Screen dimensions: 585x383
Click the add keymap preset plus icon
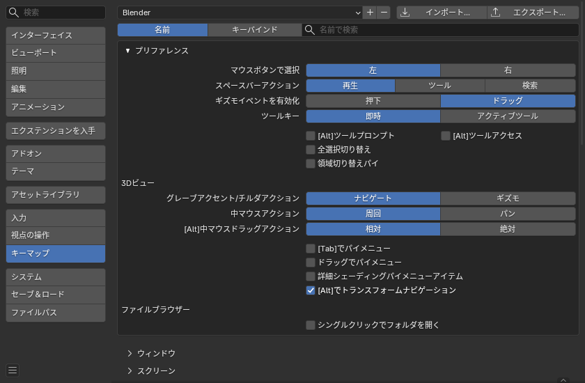(370, 13)
